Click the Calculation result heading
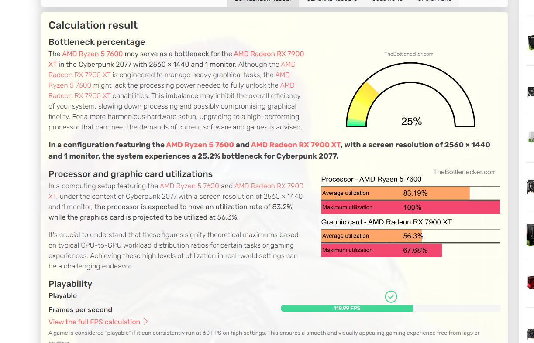Image resolution: width=534 pixels, height=343 pixels. (93, 25)
